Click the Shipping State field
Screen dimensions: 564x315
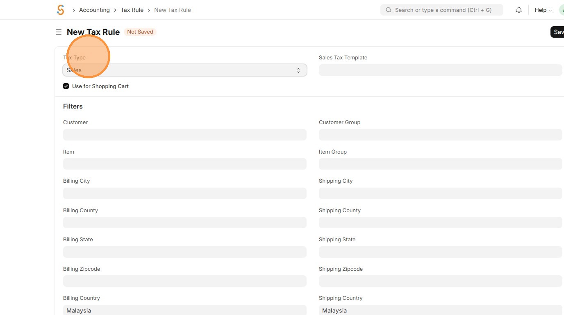click(440, 252)
